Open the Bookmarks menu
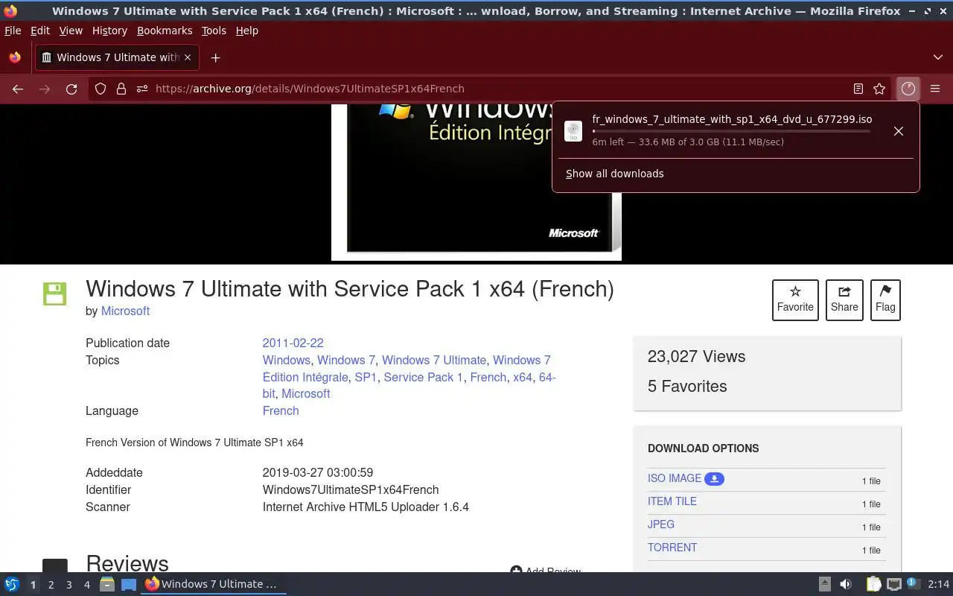 pyautogui.click(x=165, y=31)
